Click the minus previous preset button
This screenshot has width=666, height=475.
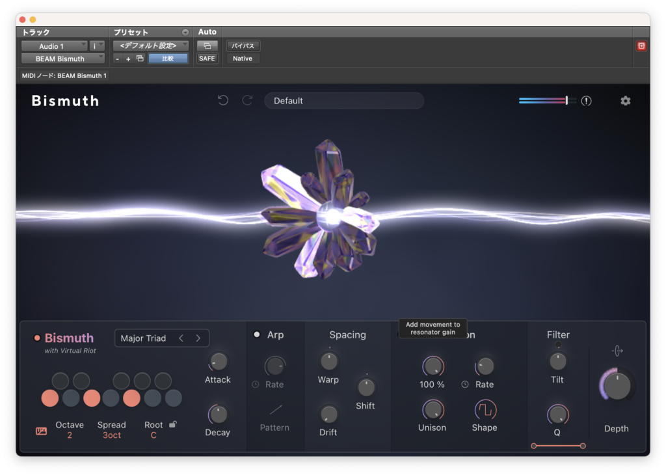pyautogui.click(x=118, y=59)
